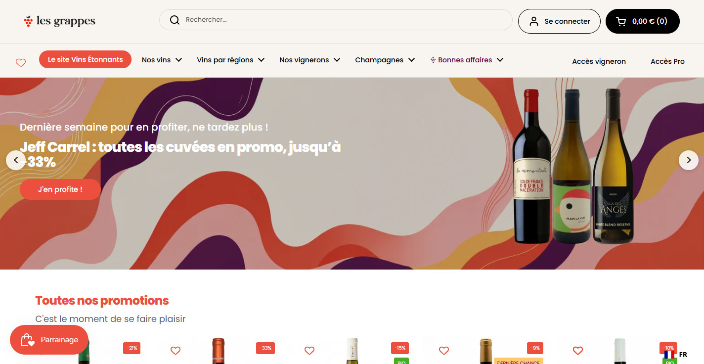The image size is (704, 364).
Task: Click the -21% discount badge
Action: (132, 348)
